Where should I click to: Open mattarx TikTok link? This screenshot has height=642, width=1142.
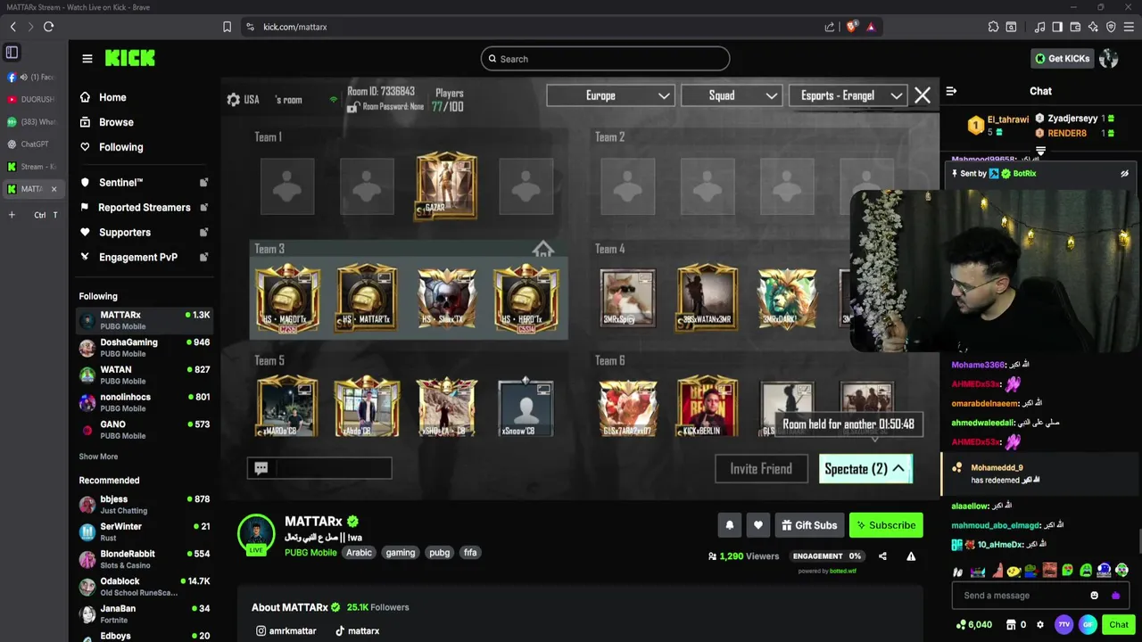pos(357,631)
